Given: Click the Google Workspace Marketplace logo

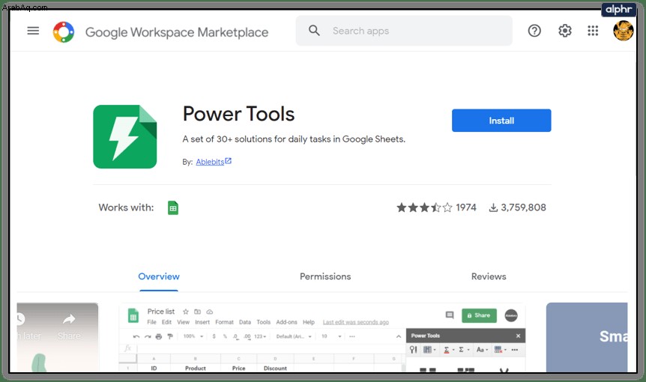Looking at the screenshot, I should pos(64,31).
